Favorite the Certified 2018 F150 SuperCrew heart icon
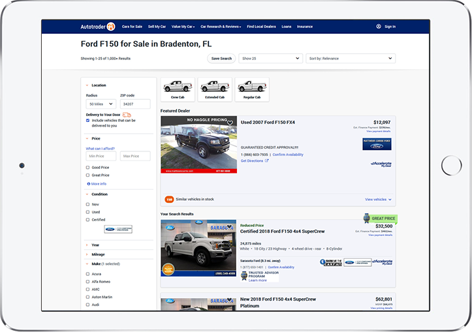The width and height of the screenshot is (472, 332). click(x=230, y=227)
